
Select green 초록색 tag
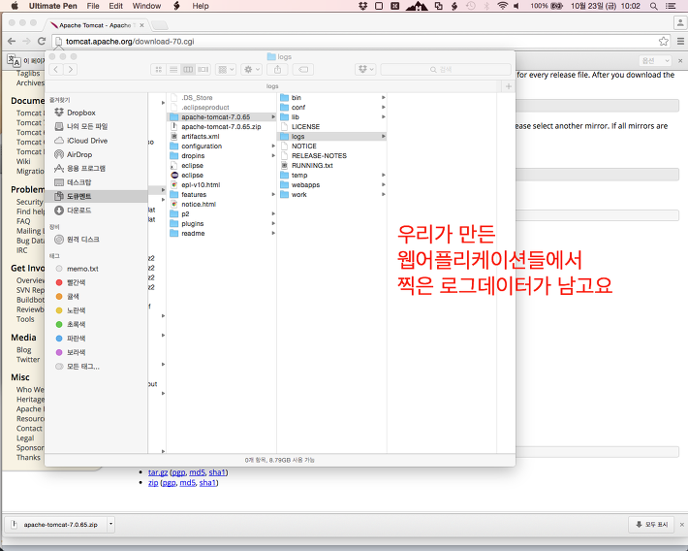point(70,324)
